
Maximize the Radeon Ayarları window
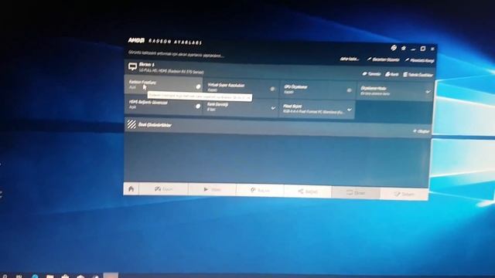pos(423,49)
